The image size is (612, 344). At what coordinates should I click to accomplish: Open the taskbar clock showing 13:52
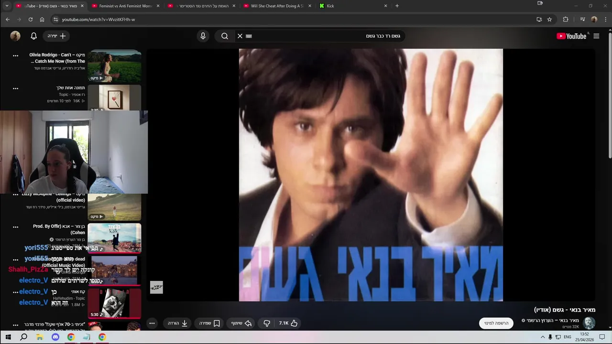584,337
